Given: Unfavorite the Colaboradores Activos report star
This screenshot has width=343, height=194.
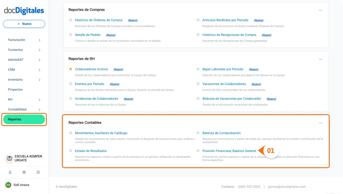Looking at the screenshot, I should 70,69.
